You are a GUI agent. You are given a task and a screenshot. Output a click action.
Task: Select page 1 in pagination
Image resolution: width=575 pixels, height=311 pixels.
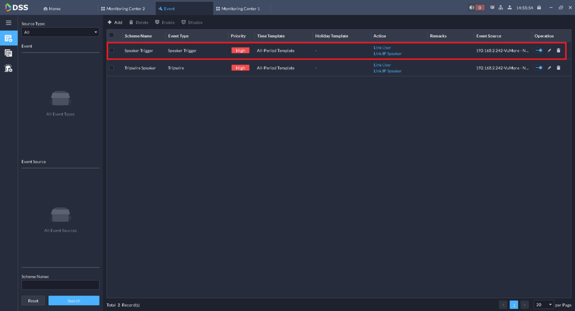(514, 305)
